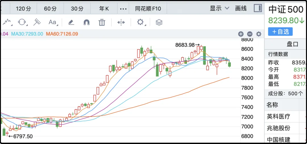This screenshot has width=307, height=144.
Task: Open drawing settings gear in toolbar
Action: coord(140,22)
